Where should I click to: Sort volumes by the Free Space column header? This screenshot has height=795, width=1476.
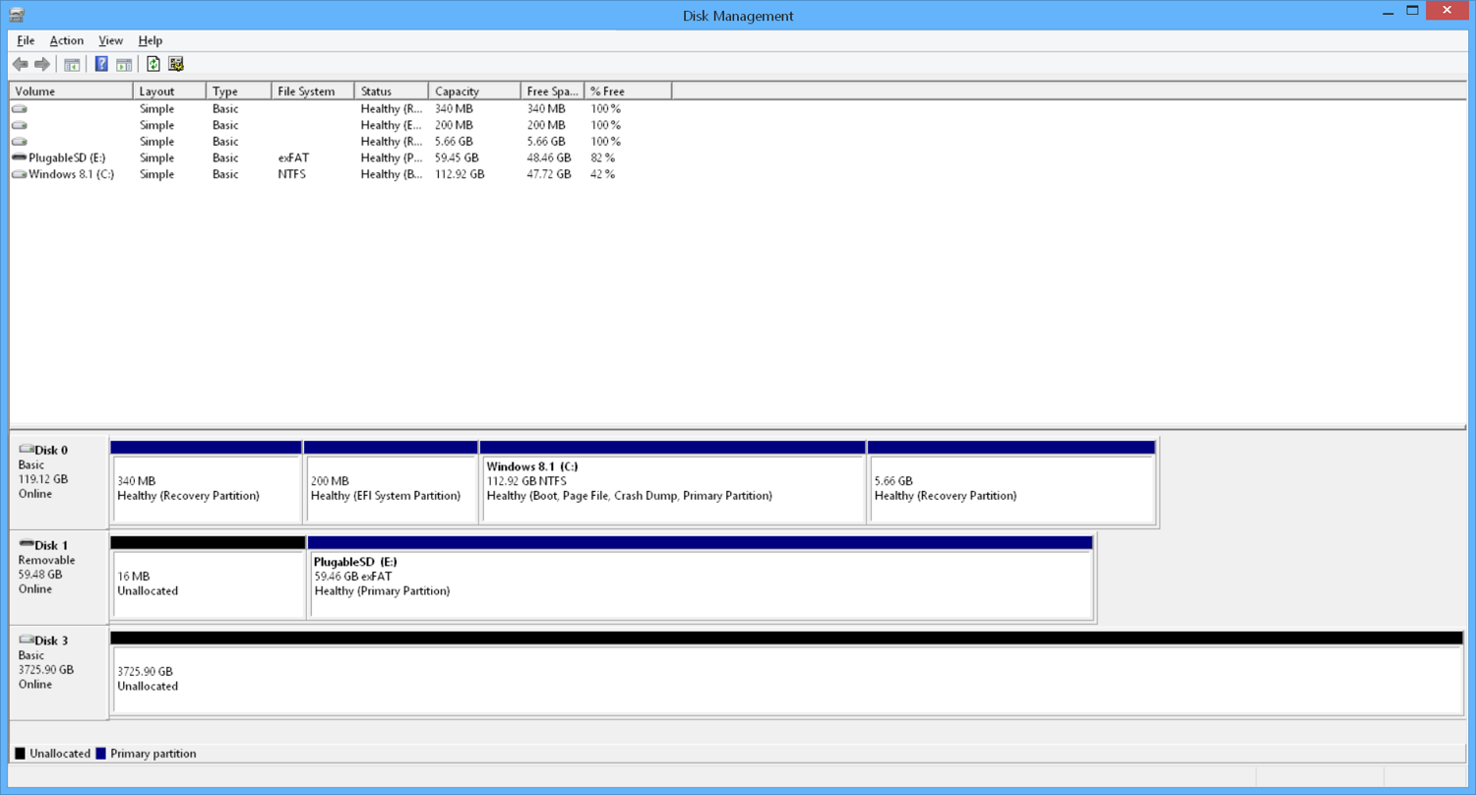click(x=551, y=90)
